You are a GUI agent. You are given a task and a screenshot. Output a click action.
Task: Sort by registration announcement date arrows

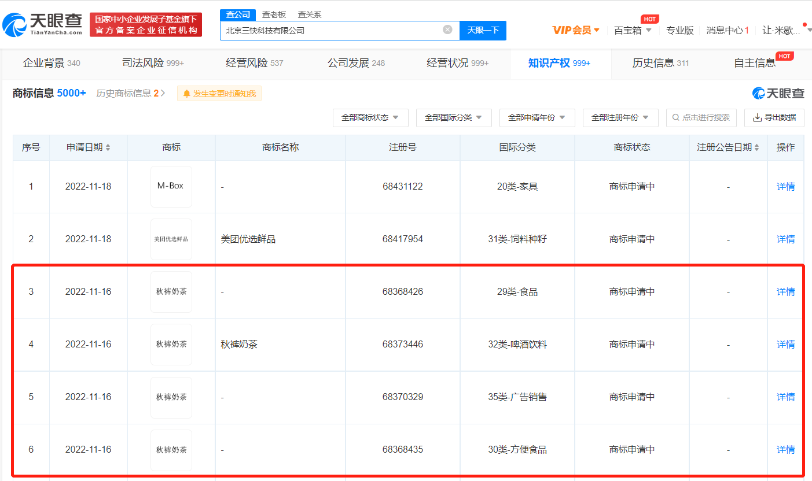point(758,148)
